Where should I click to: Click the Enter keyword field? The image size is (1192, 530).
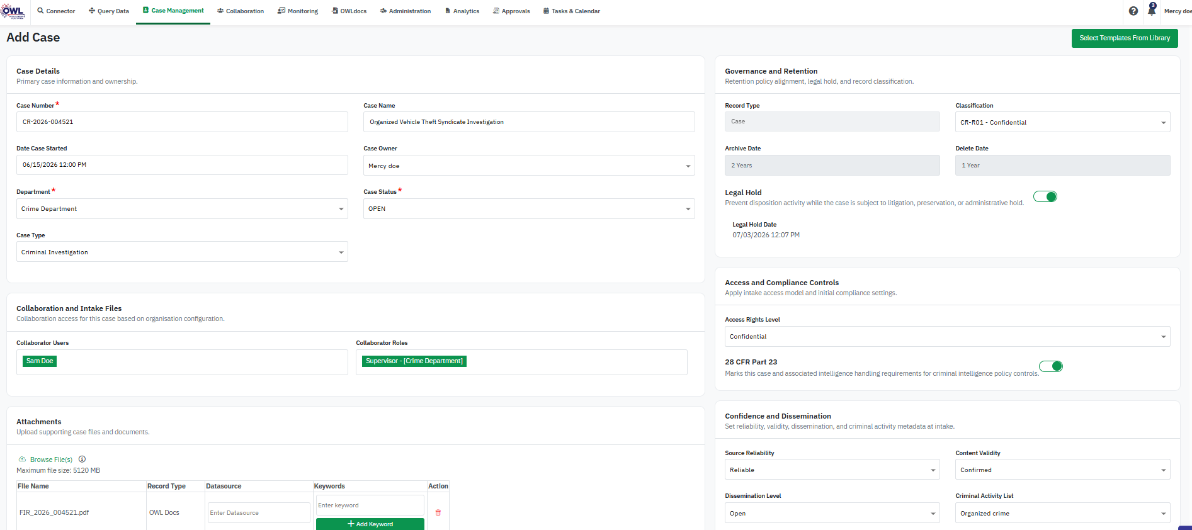[370, 505]
